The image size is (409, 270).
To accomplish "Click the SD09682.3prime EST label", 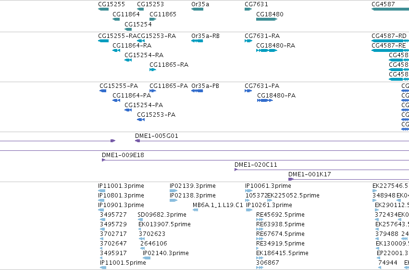I will [x=162, y=215].
